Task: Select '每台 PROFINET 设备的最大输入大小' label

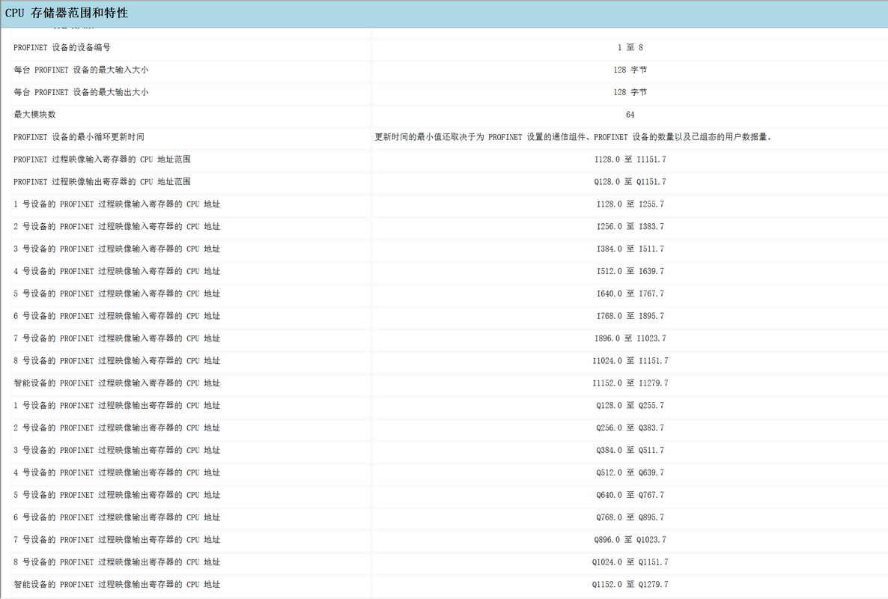Action: pos(81,70)
